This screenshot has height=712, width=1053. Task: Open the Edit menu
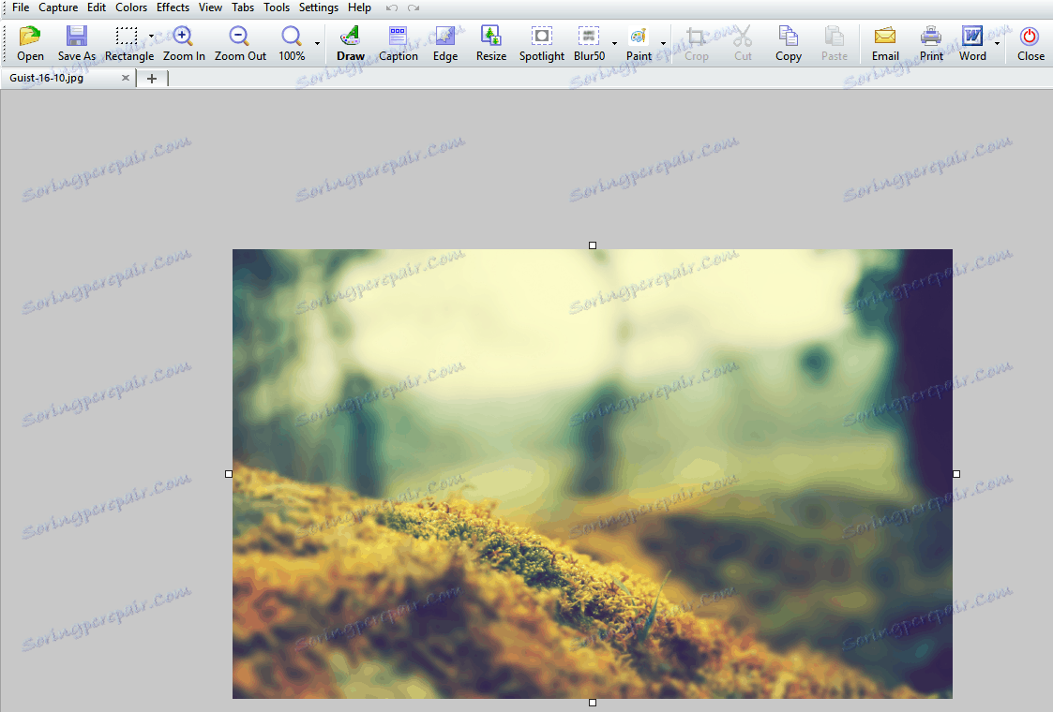(97, 7)
